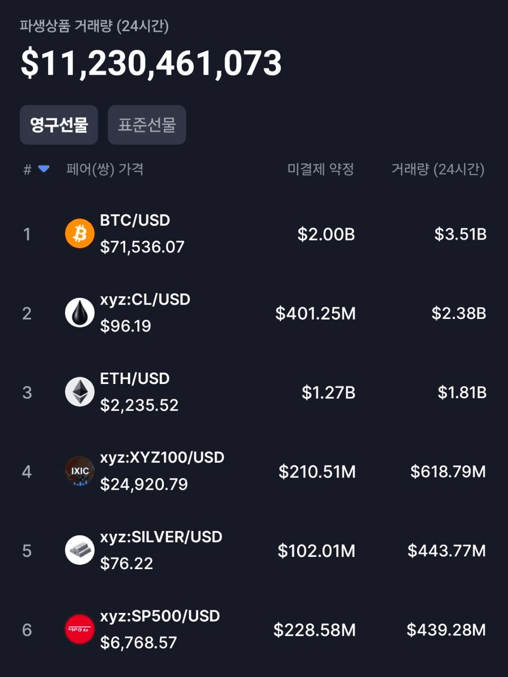The image size is (508, 677).
Task: Click the silver bars icon
Action: coord(80,550)
